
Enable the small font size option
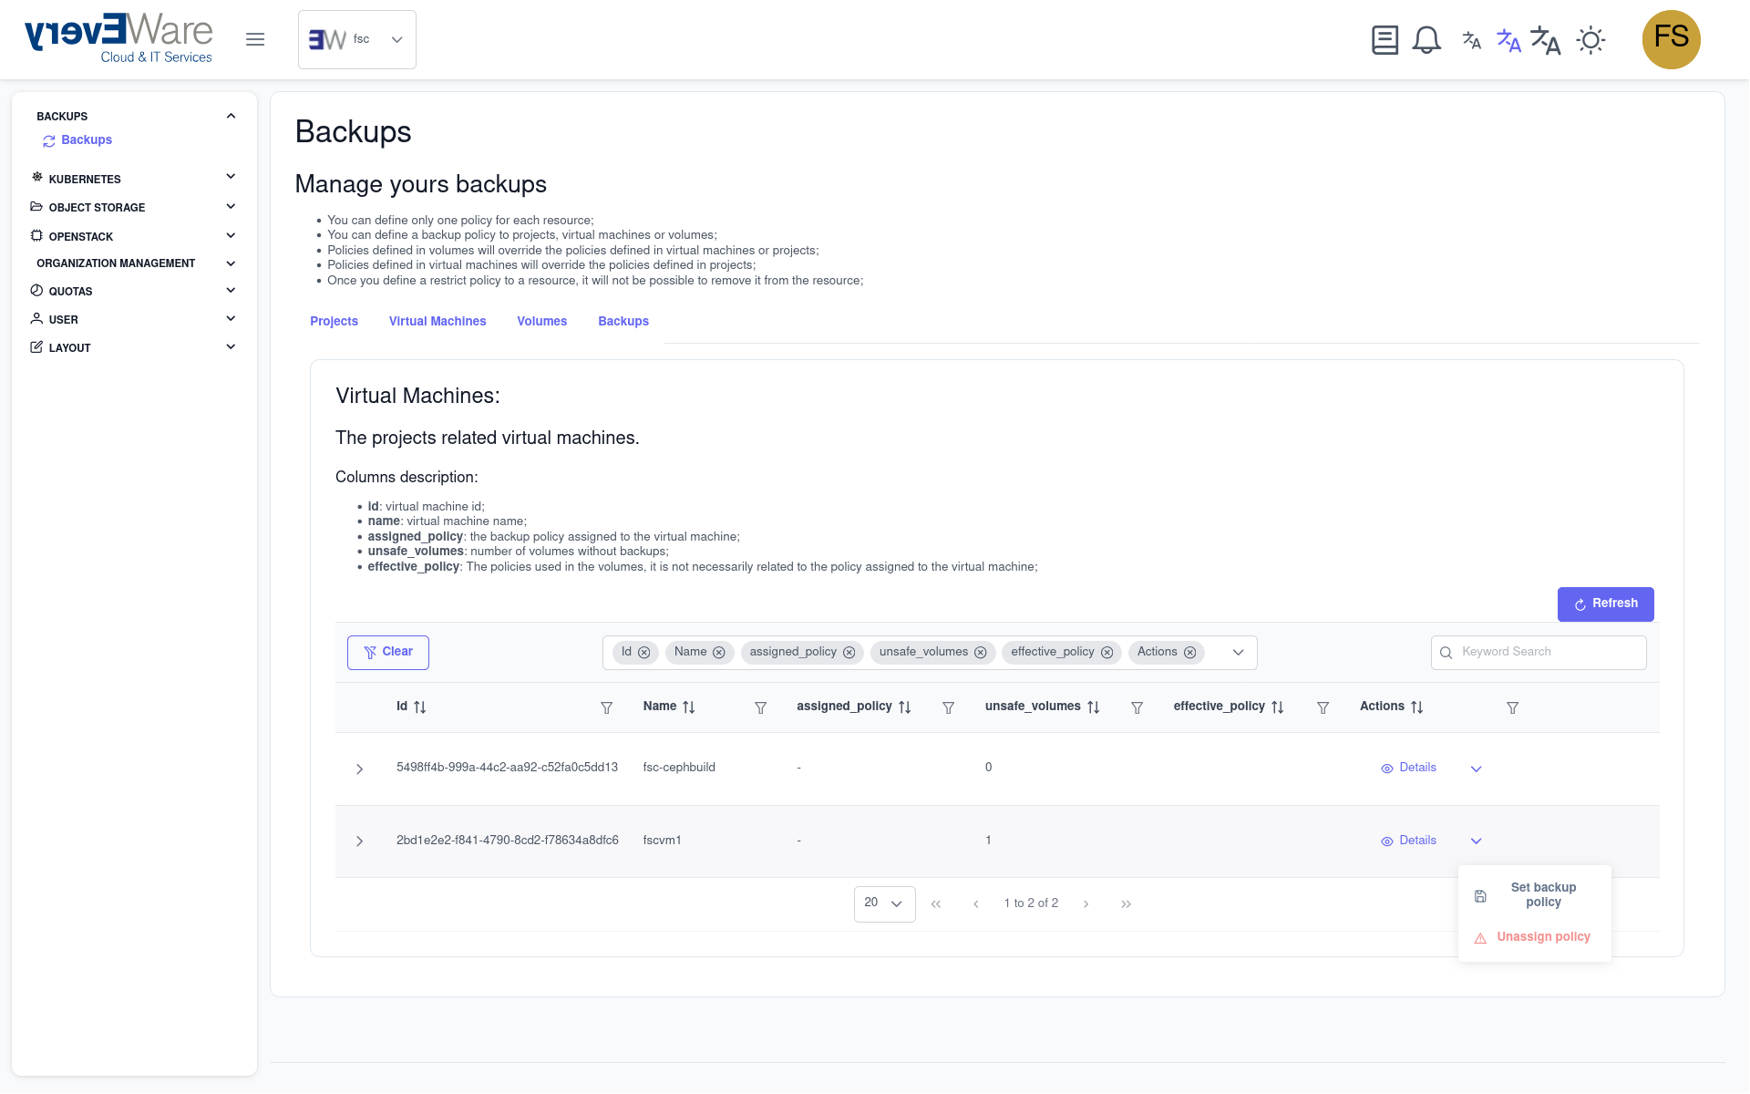[x=1471, y=39]
